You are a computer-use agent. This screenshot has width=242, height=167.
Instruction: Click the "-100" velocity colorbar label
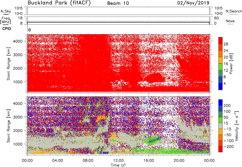(228, 141)
